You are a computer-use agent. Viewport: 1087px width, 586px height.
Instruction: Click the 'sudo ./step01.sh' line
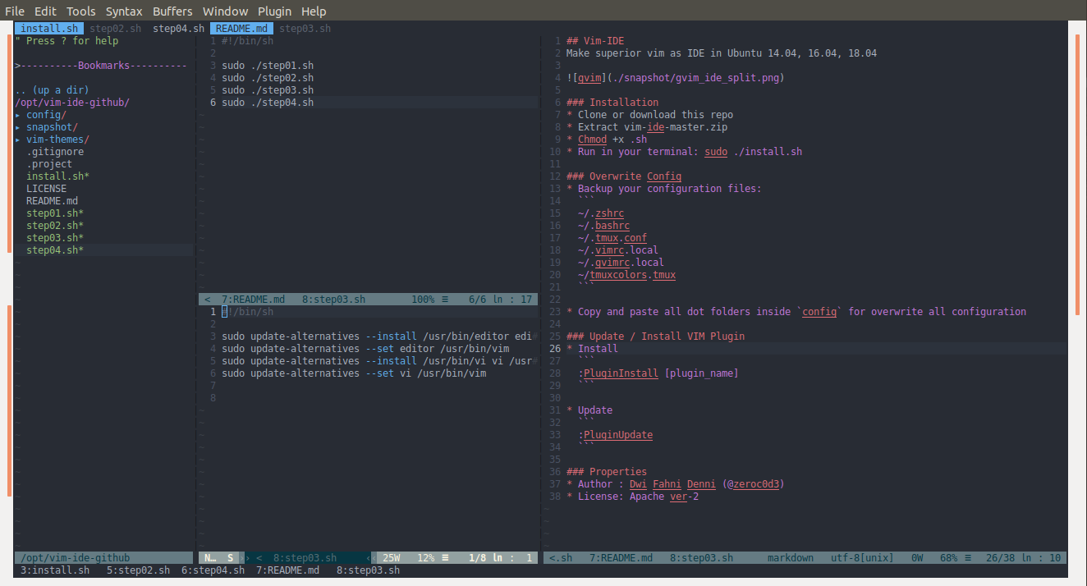pyautogui.click(x=268, y=66)
